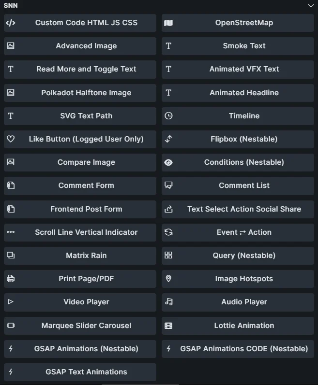Viewport: 318px width, 385px height.
Task: Click the grid icon beside Query (Nestable)
Action: click(168, 256)
